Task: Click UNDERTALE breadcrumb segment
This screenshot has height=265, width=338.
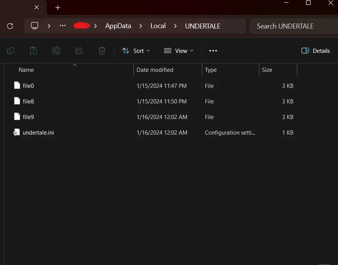Action: click(203, 26)
